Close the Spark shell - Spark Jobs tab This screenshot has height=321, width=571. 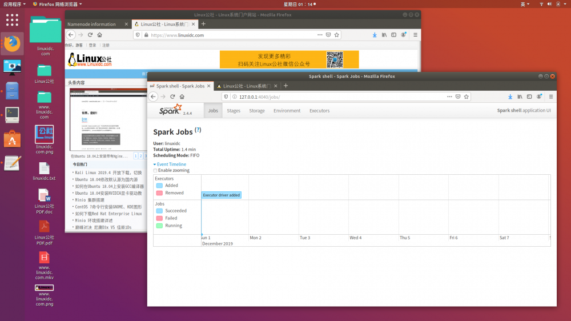(x=208, y=86)
